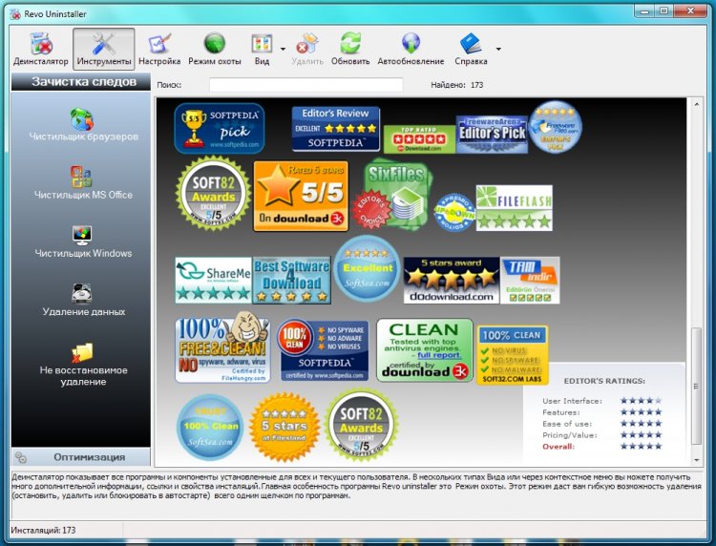Click the Excellent SoftSea.com badge
Image resolution: width=716 pixels, height=546 pixels.
pos(368,269)
